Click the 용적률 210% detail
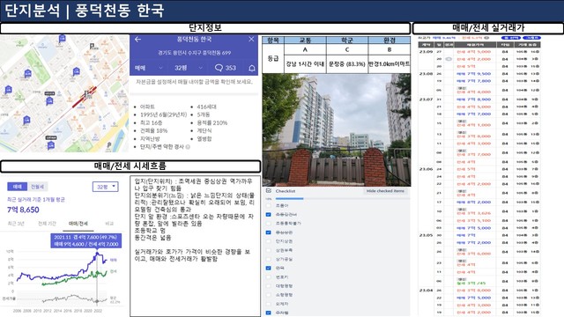 click(x=211, y=122)
